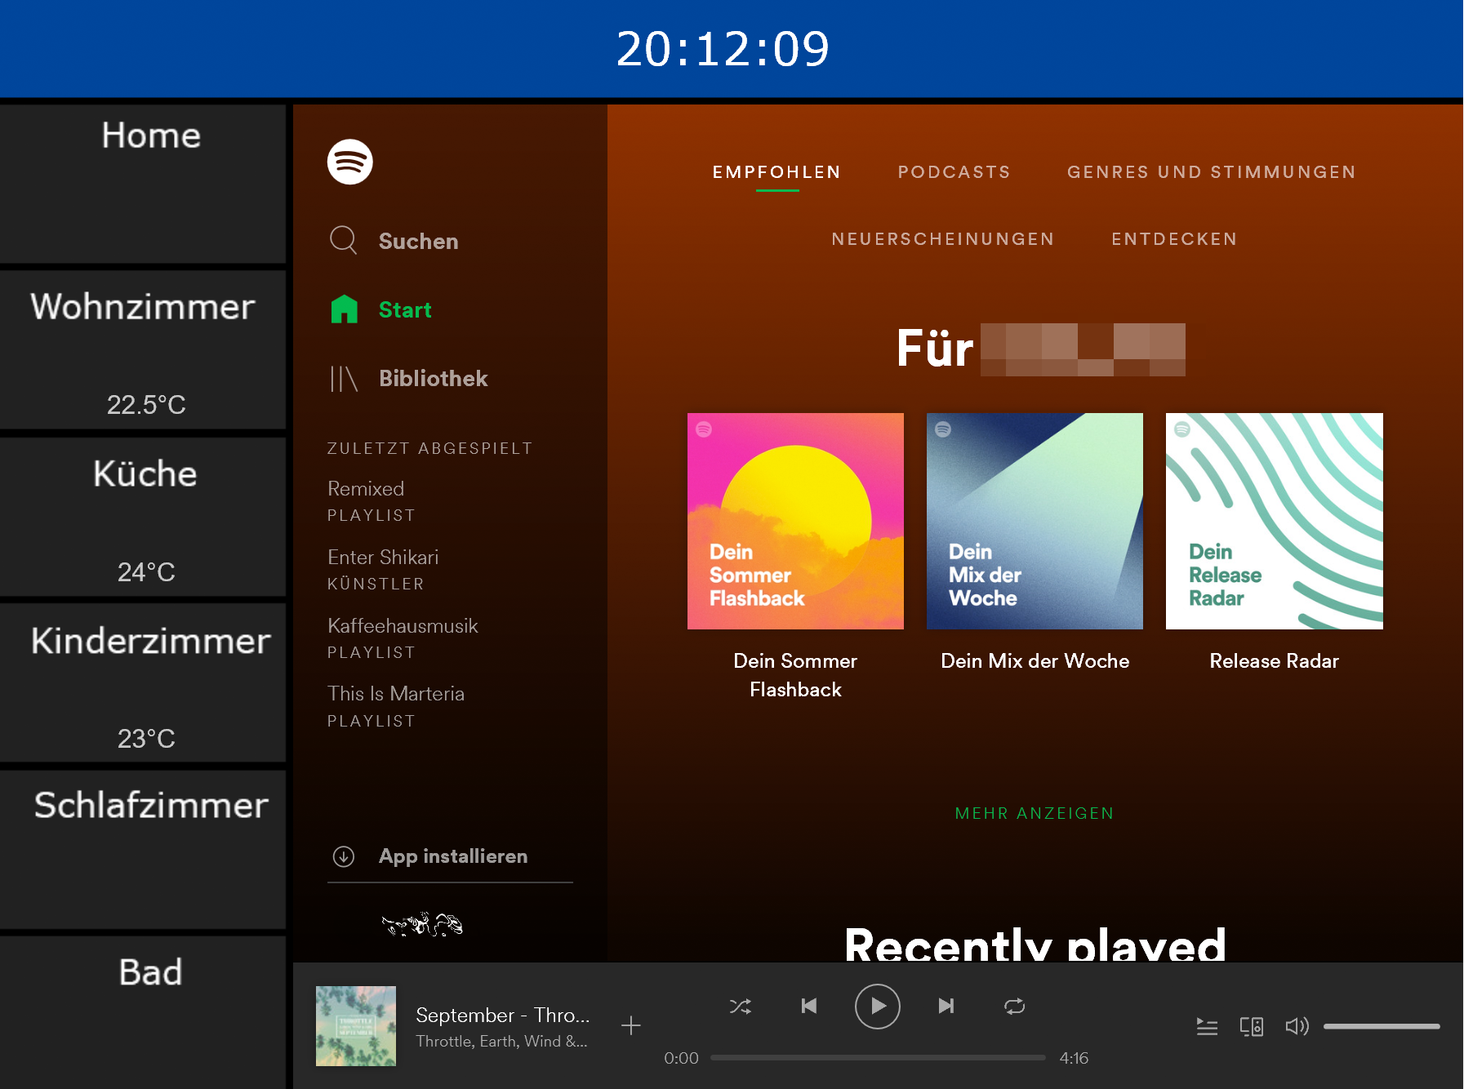Open the Enter Shikari artist entry
The height and width of the screenshot is (1089, 1464).
383,570
